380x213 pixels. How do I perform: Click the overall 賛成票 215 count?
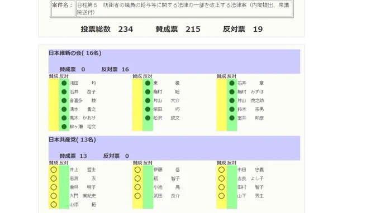(x=178, y=29)
